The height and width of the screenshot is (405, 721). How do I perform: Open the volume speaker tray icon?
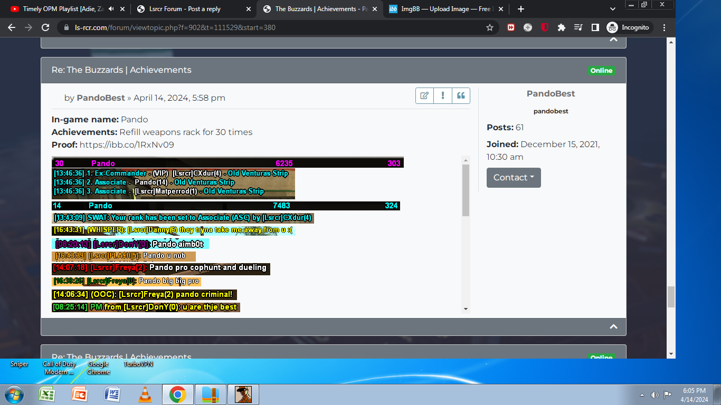tap(655, 394)
